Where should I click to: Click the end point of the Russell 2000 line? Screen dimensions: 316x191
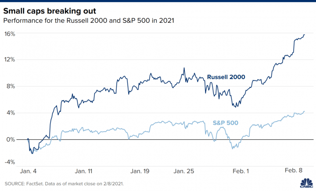tap(305, 35)
